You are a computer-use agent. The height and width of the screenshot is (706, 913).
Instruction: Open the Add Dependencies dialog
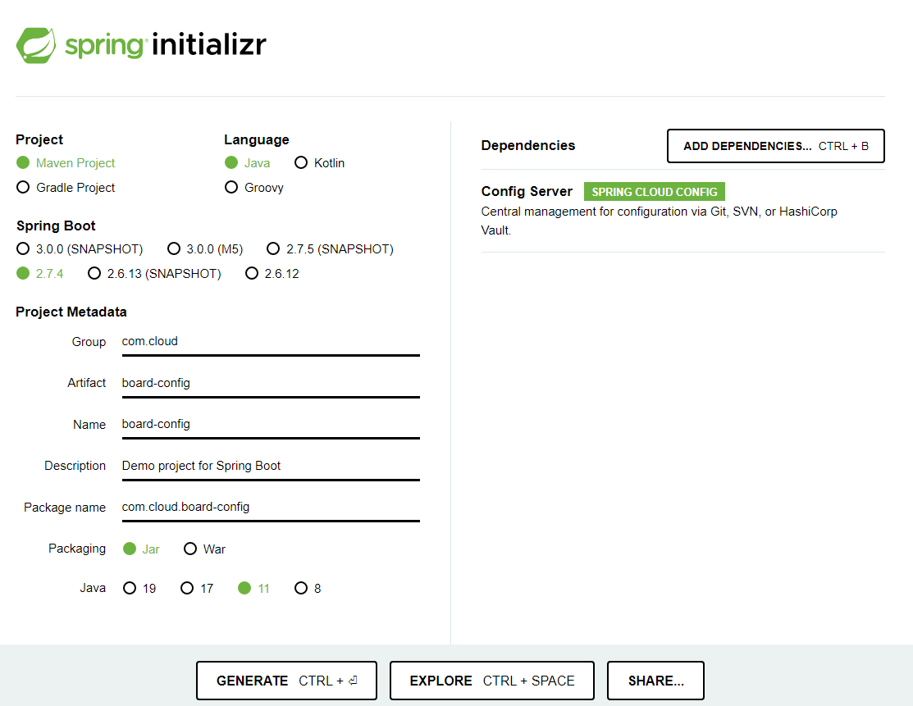click(775, 146)
